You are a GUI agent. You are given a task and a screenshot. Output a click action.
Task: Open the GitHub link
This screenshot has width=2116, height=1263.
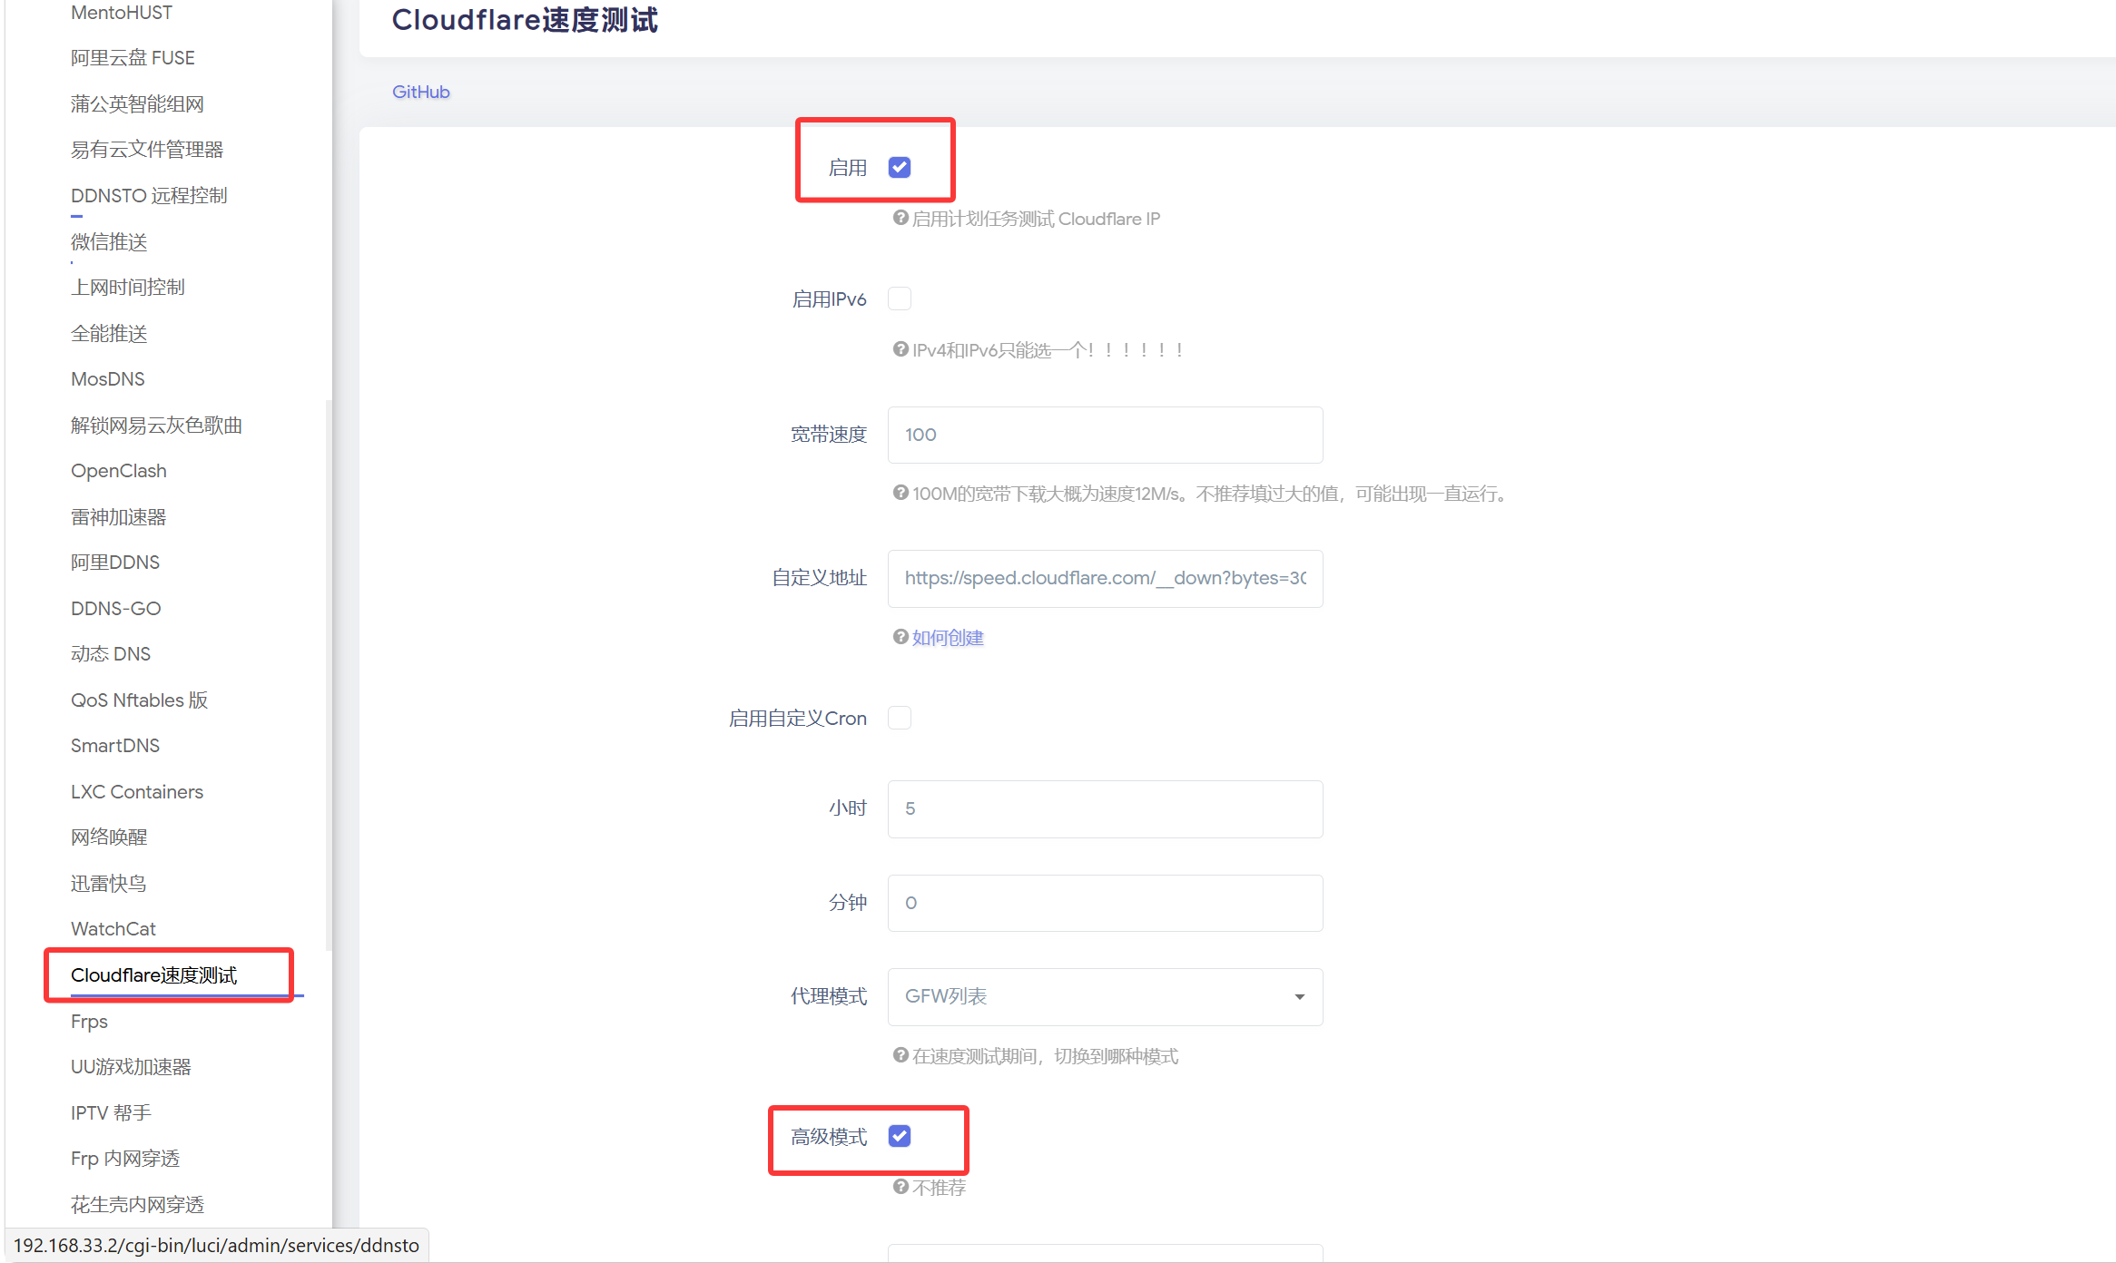point(420,92)
